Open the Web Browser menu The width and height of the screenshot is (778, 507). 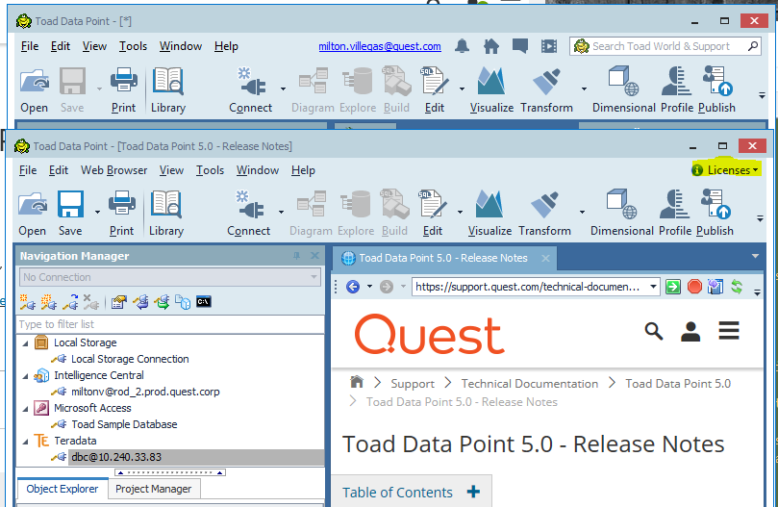click(x=114, y=170)
